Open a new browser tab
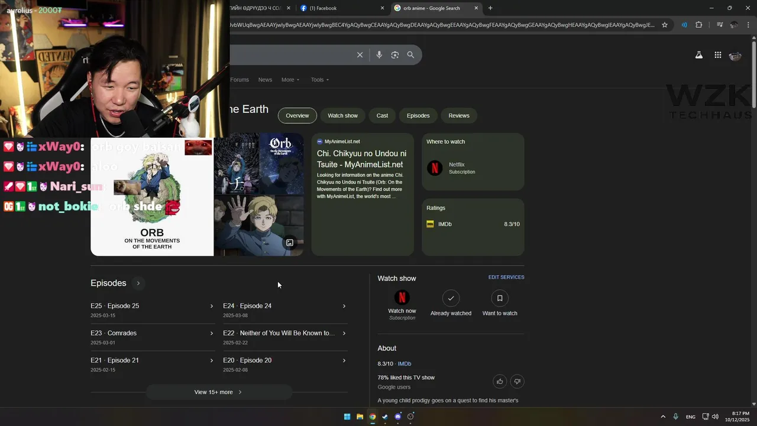The width and height of the screenshot is (757, 426). 490,8
